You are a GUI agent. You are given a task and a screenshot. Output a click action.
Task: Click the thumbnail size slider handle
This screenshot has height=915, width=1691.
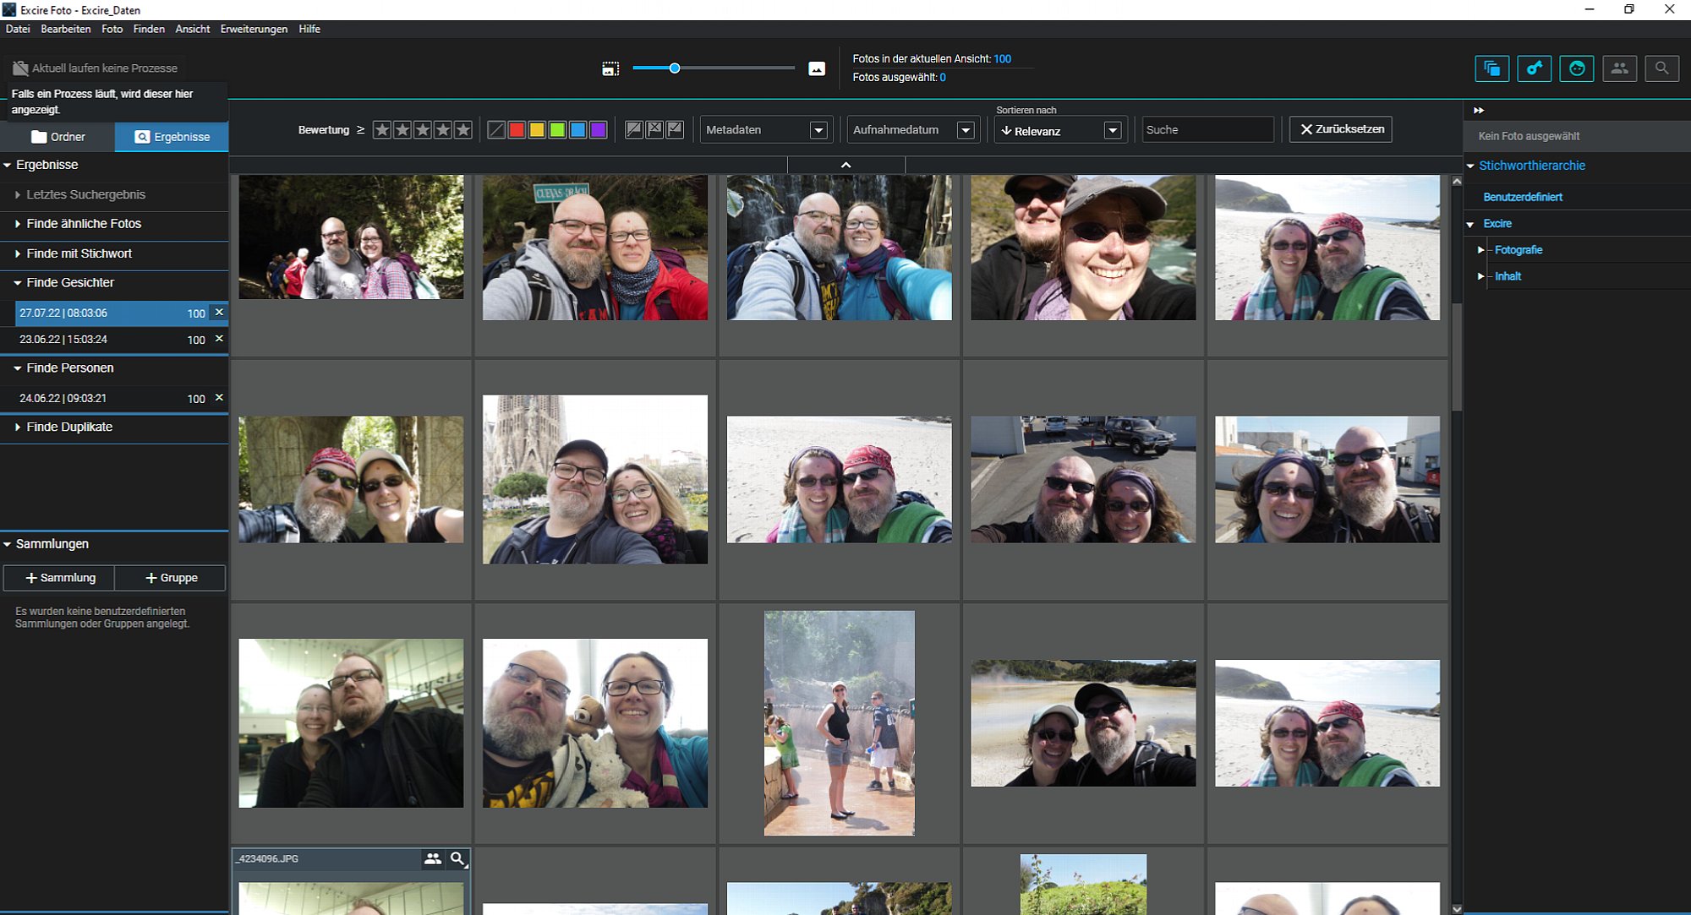(x=675, y=68)
